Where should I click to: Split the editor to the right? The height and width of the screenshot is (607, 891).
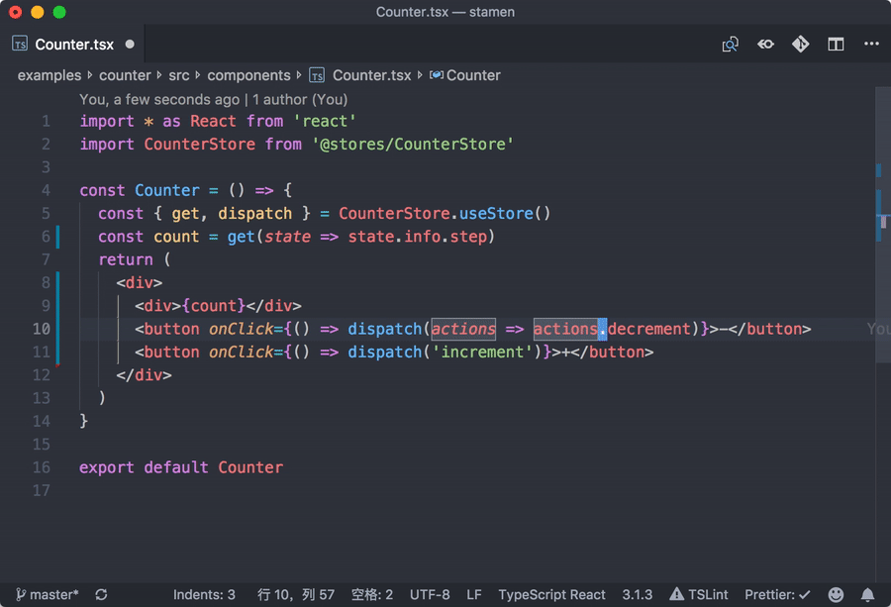[836, 44]
